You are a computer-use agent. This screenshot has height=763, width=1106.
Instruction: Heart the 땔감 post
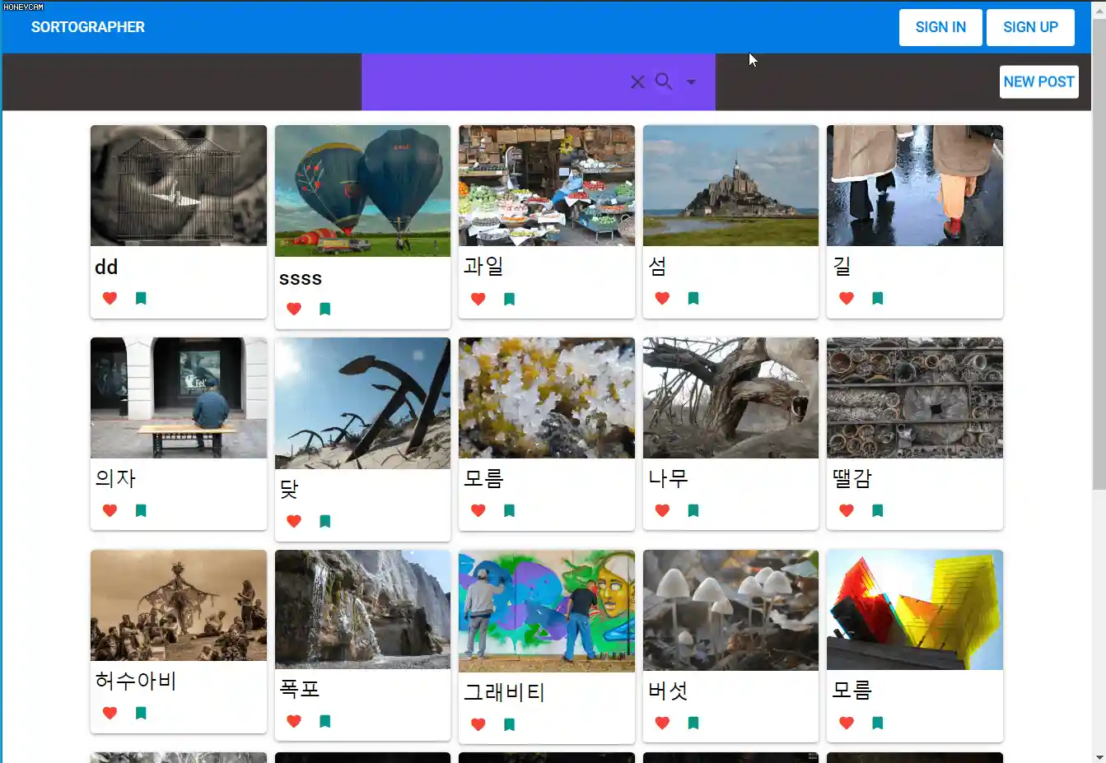coord(847,511)
